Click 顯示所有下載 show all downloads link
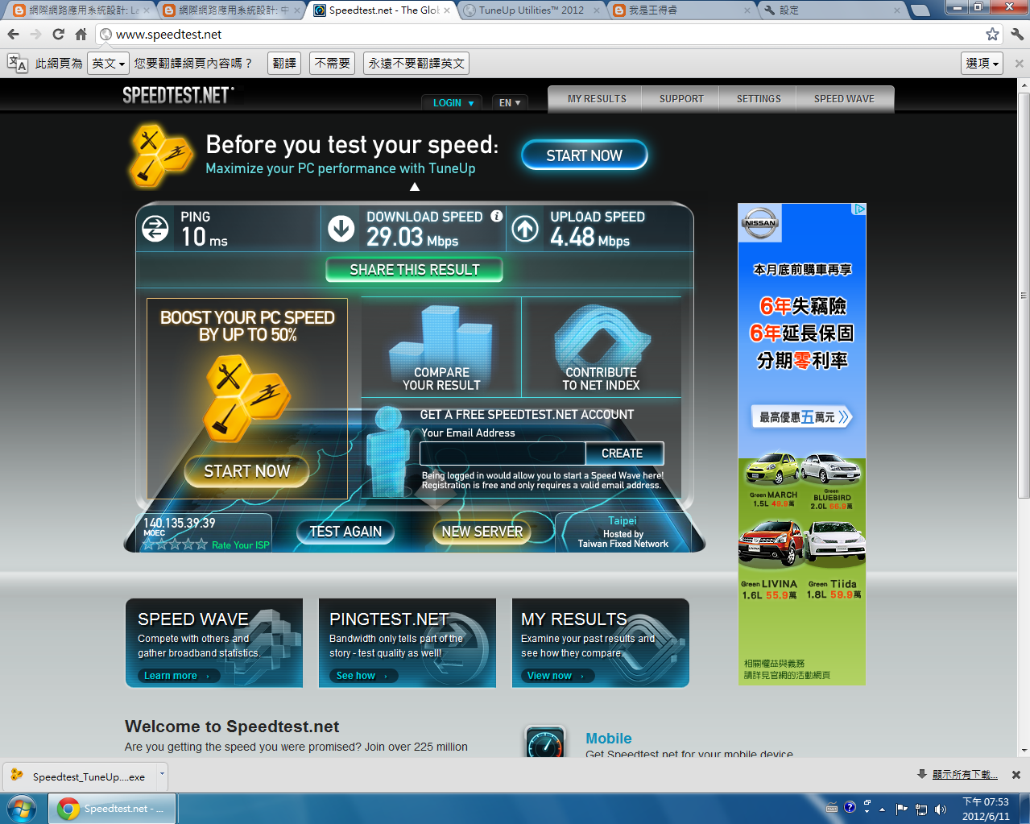 pos(965,775)
